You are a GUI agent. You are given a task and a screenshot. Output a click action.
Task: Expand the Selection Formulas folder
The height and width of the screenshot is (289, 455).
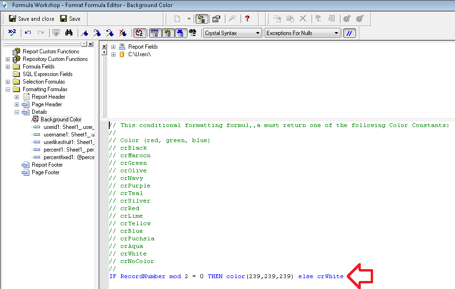point(8,82)
